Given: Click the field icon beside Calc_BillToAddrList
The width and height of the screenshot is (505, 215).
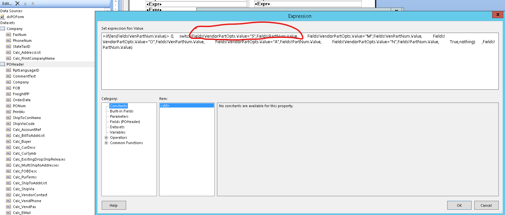Looking at the screenshot, I should (x=9, y=136).
